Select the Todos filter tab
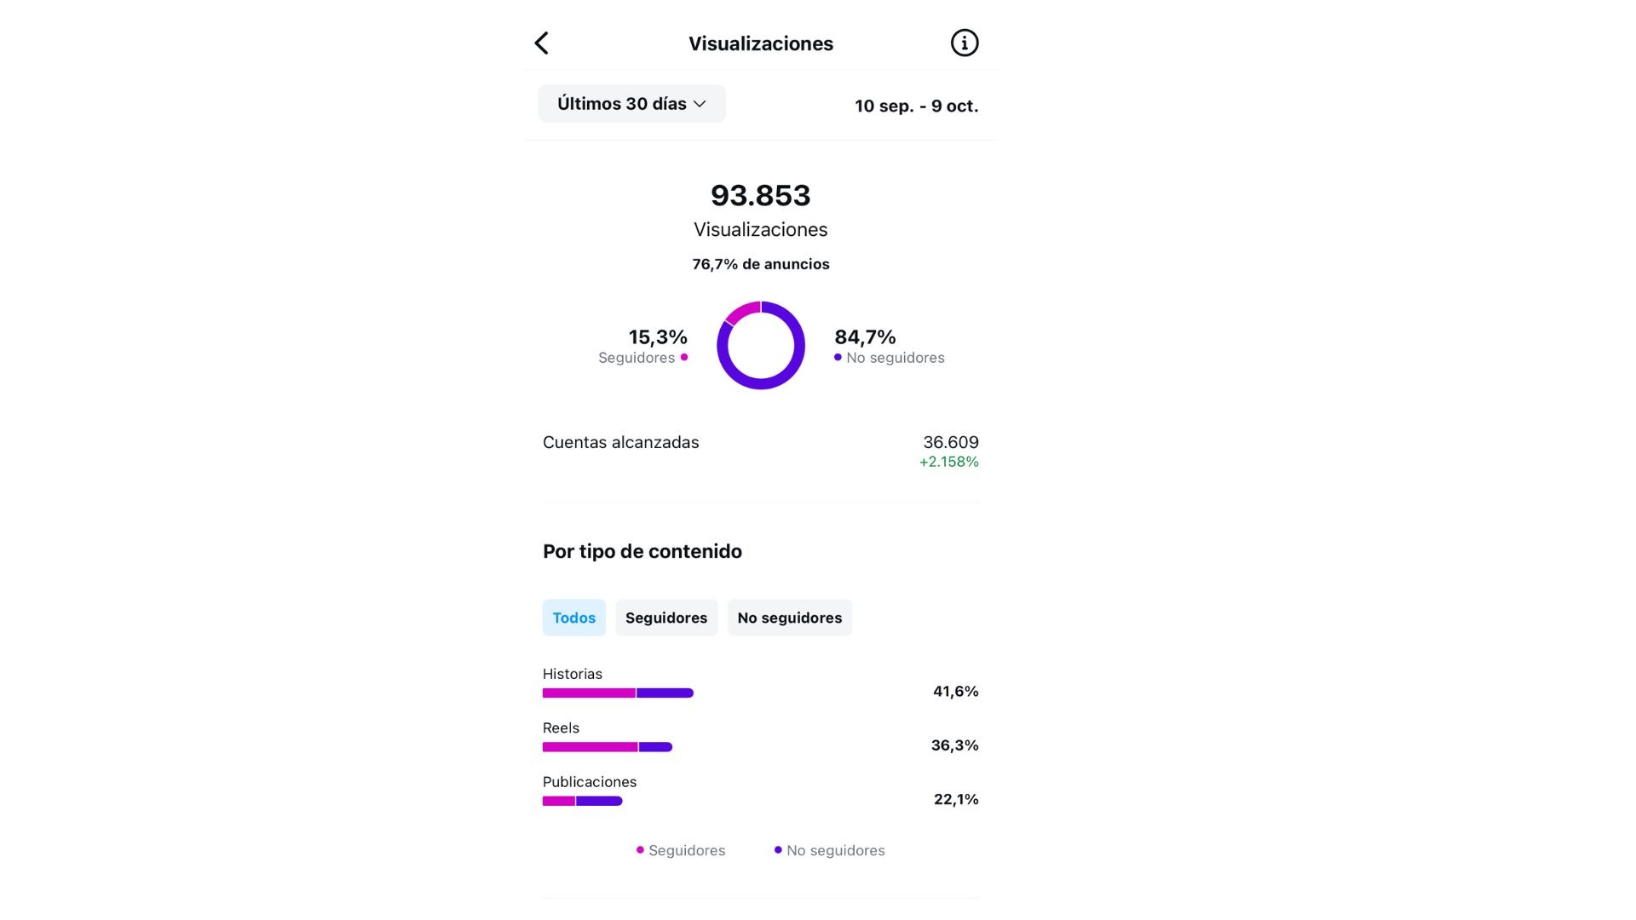This screenshot has height=920, width=1636. [x=574, y=618]
